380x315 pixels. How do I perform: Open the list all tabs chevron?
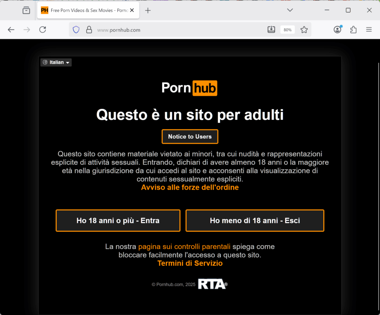pyautogui.click(x=290, y=10)
